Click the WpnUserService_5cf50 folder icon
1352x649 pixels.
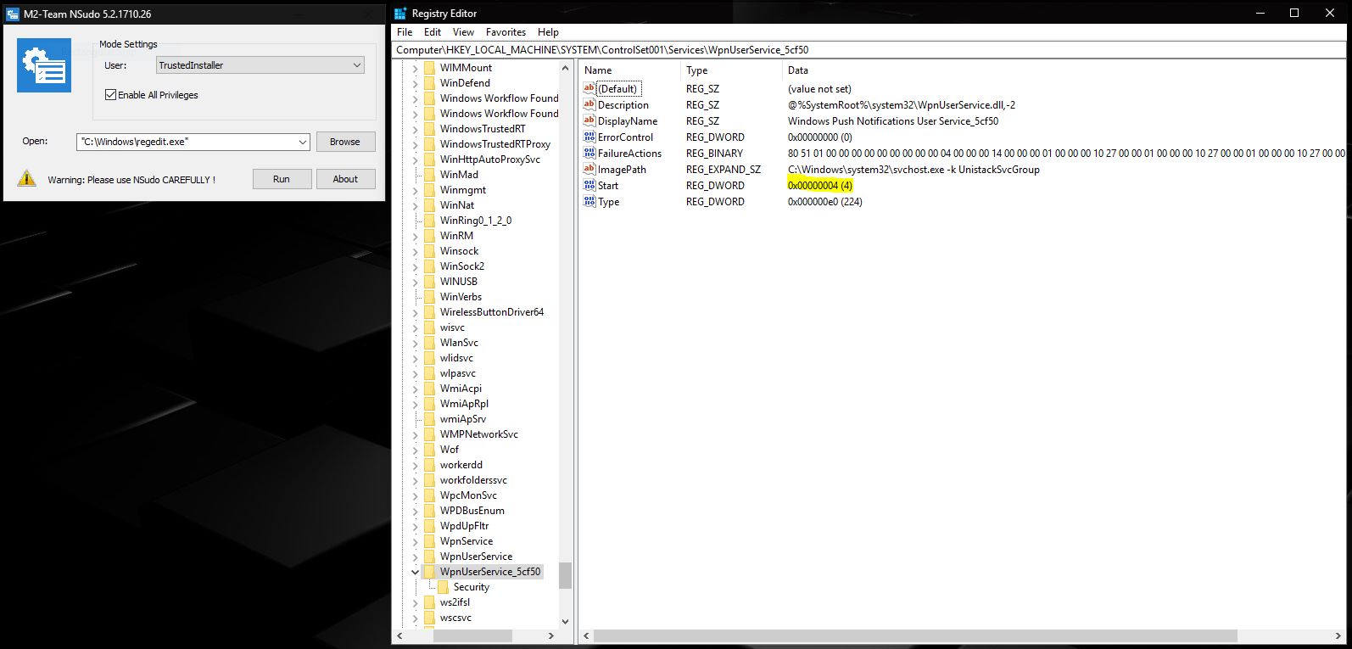429,572
